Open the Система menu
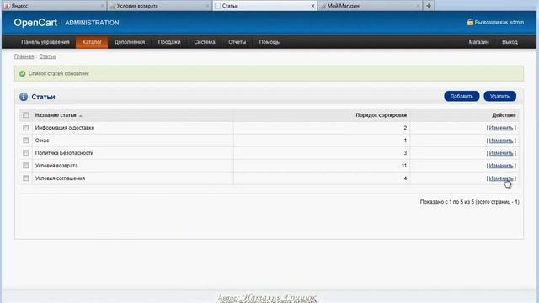This screenshot has height=303, width=539. tap(205, 42)
